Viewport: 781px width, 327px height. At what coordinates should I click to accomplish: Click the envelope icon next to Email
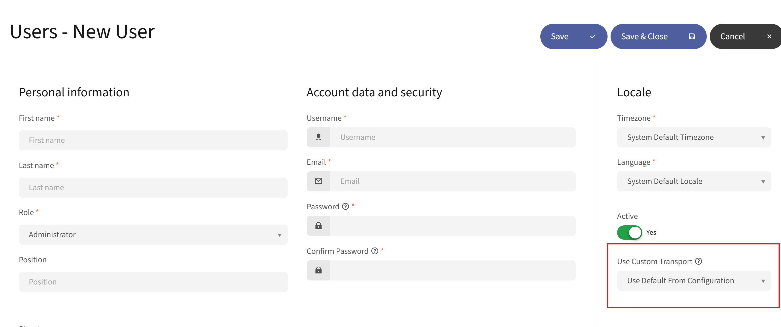tap(318, 181)
